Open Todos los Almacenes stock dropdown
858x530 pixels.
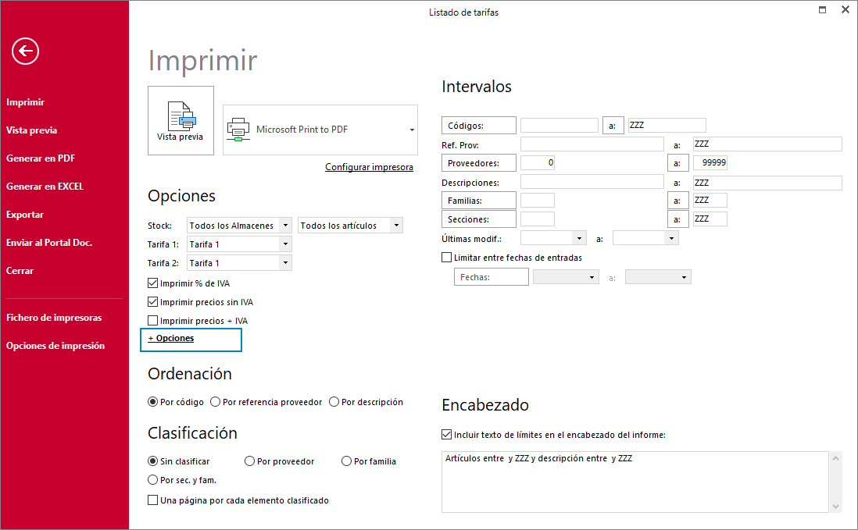[x=286, y=225]
